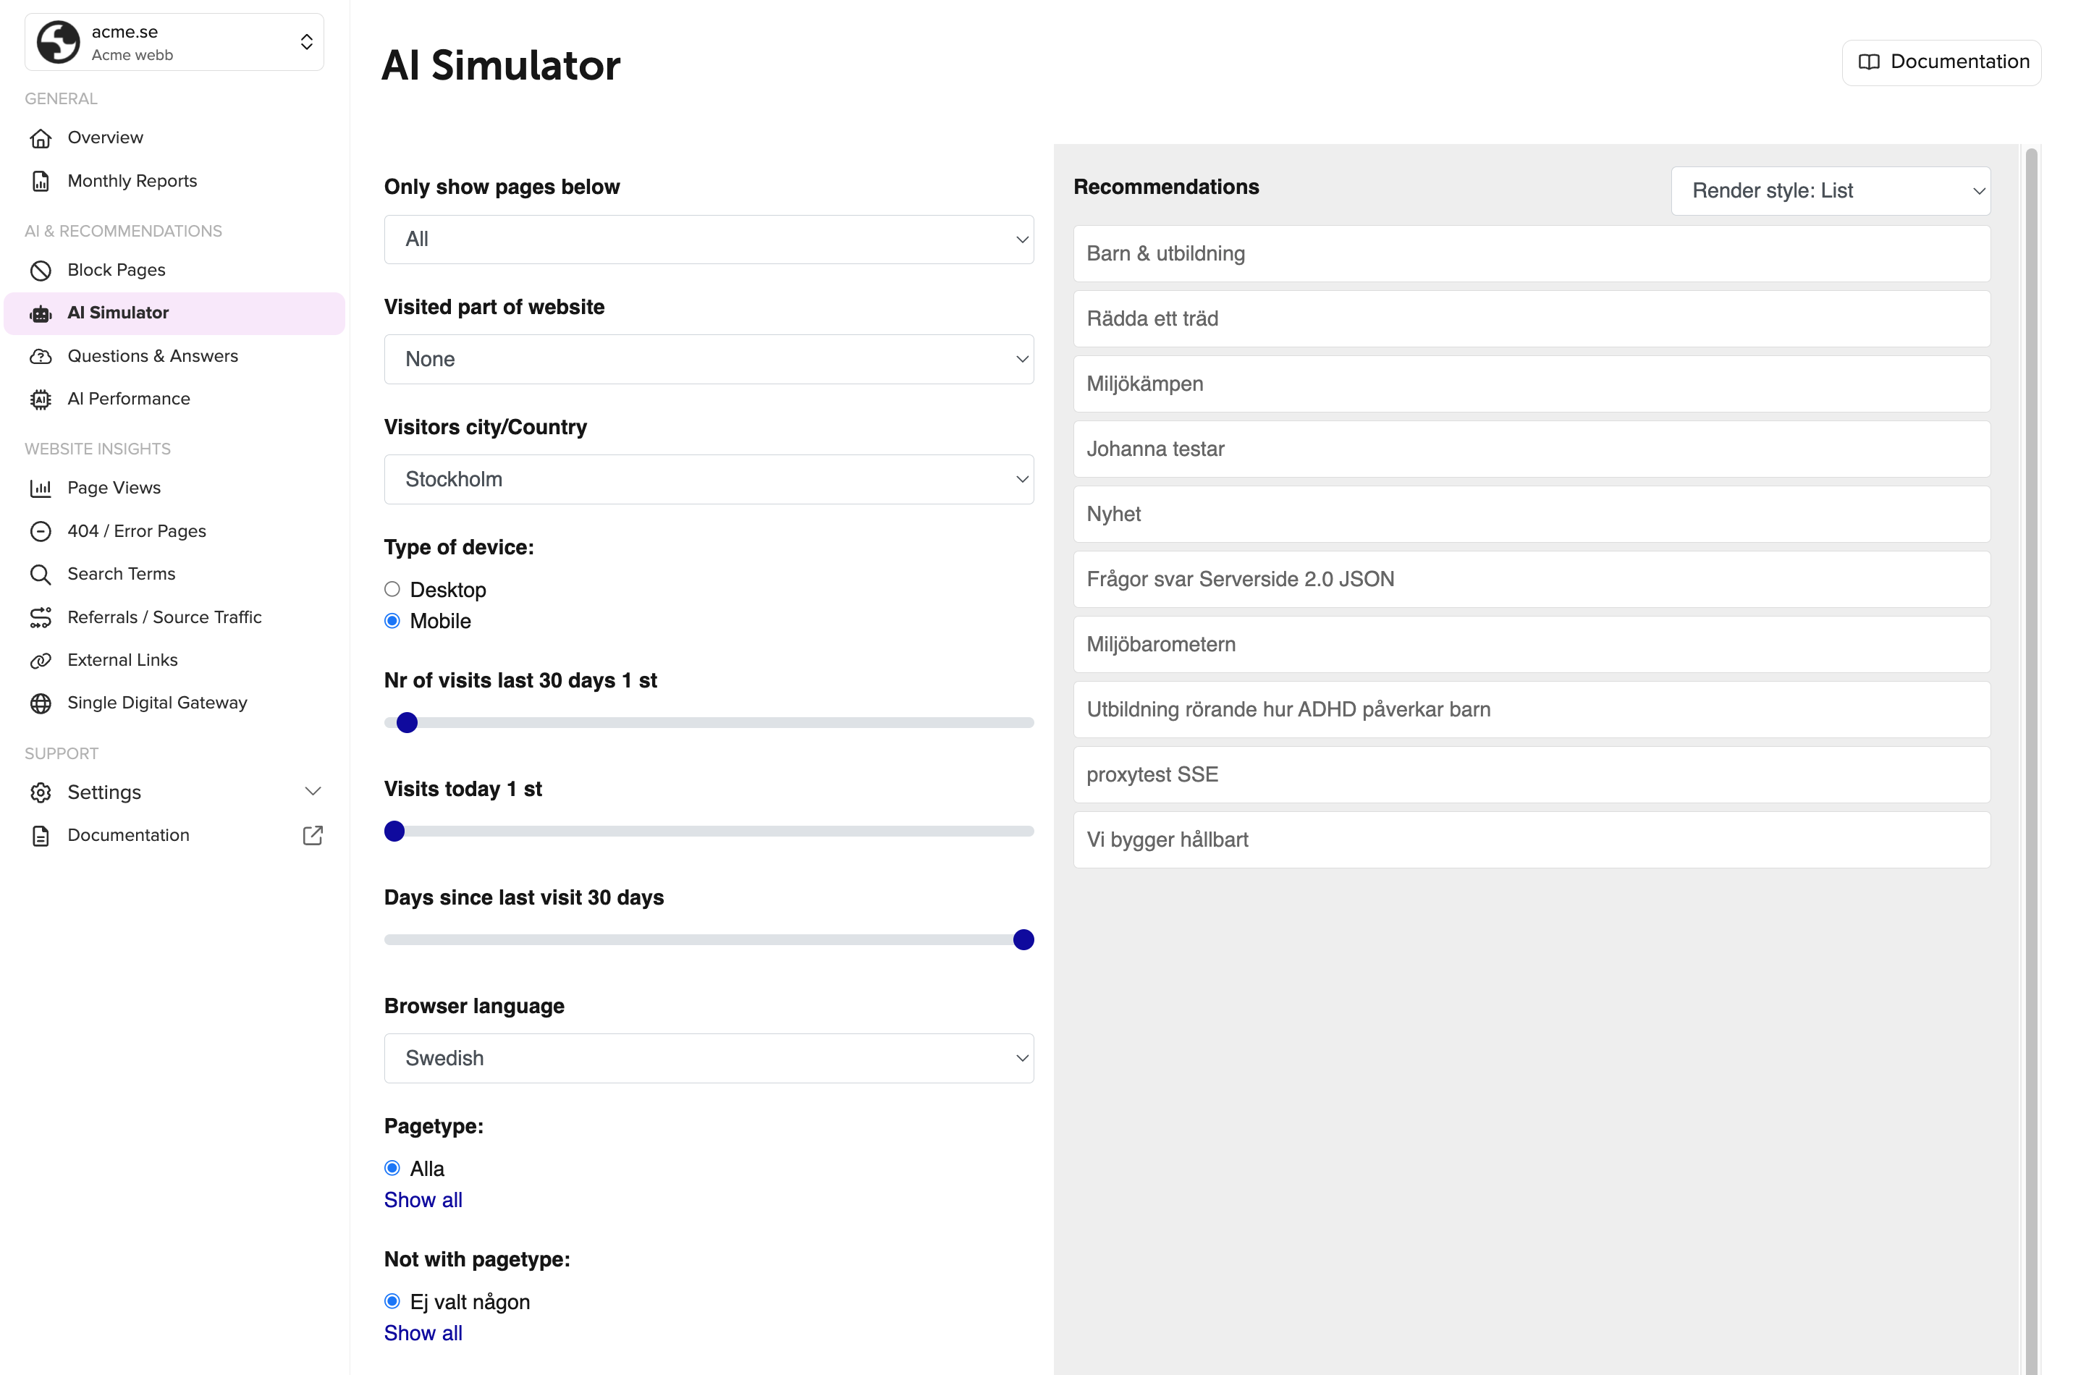Expand the Settings menu chevron
Screen dimensions: 2073x1375
click(312, 791)
